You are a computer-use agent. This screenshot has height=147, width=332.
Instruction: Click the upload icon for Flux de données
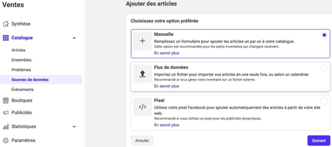coord(143,74)
